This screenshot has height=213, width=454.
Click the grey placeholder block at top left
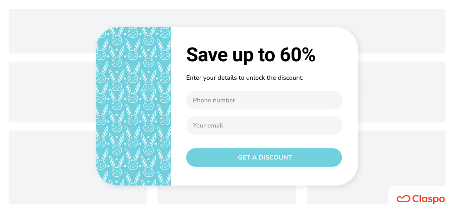click(x=52, y=31)
